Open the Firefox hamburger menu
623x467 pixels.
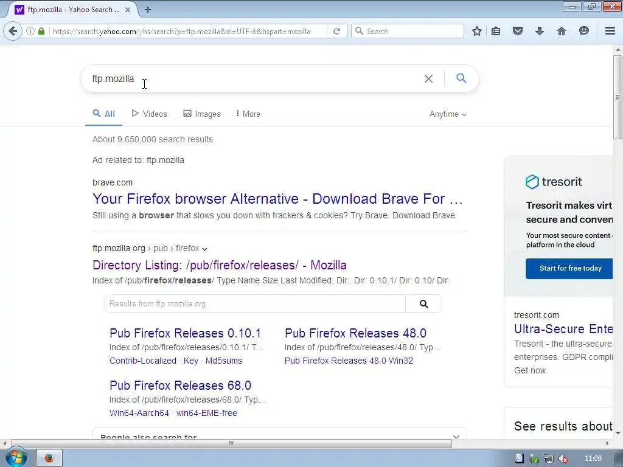click(610, 31)
